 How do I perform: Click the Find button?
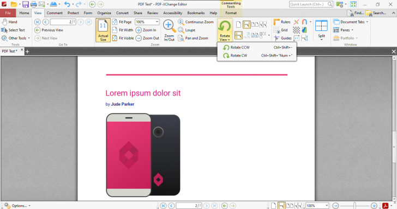[355, 13]
